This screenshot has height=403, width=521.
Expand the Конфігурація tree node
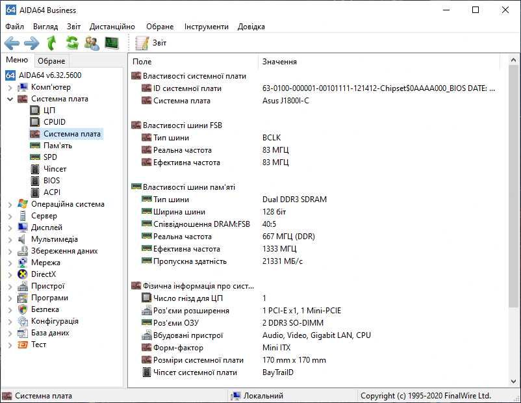click(10, 322)
